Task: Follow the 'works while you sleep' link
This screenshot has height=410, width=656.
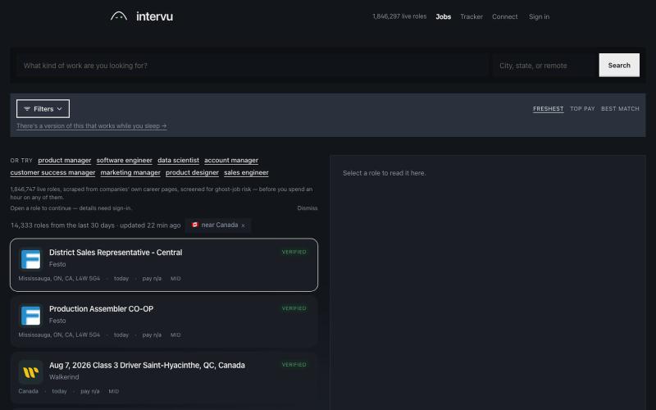Action: click(x=92, y=126)
